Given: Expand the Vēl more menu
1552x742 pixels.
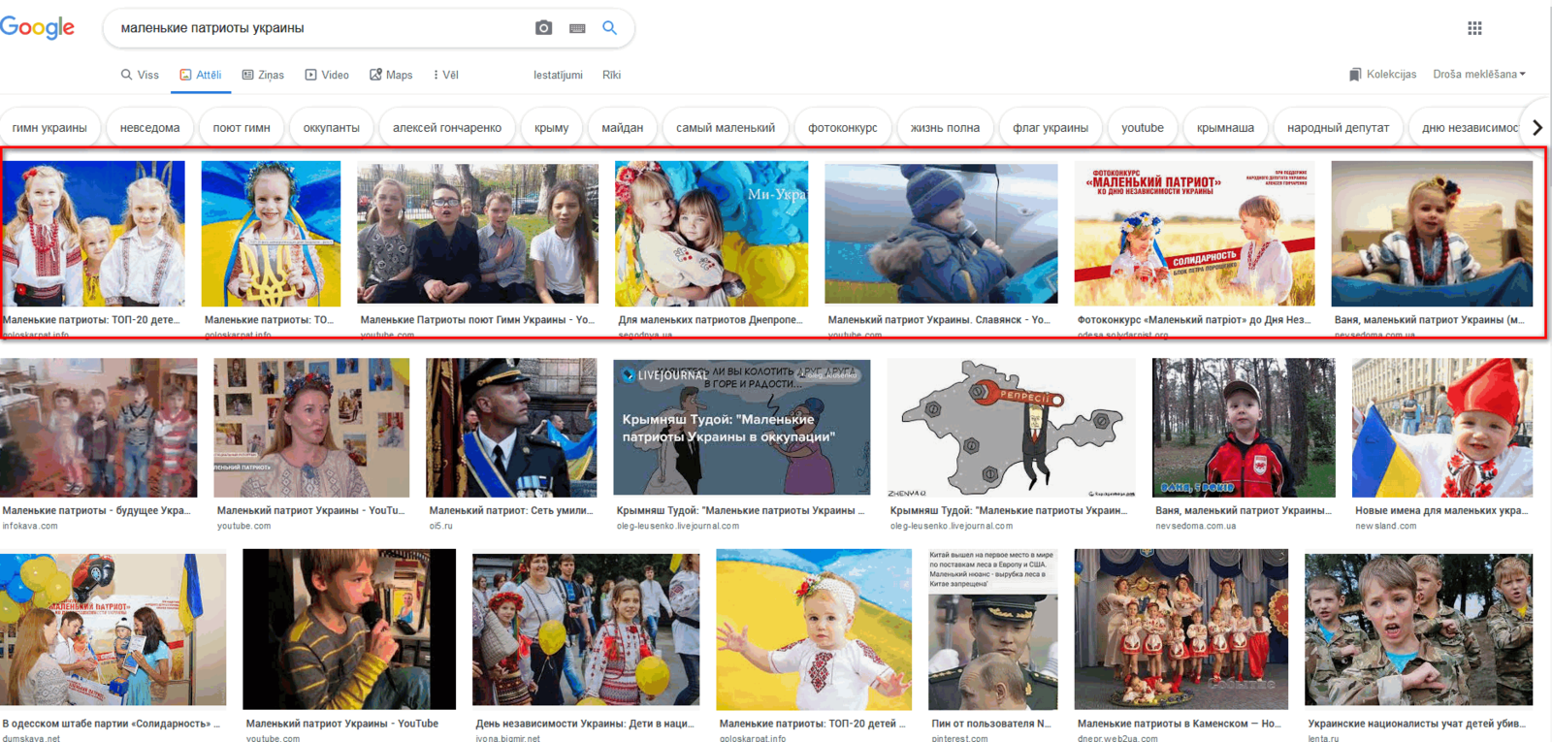Looking at the screenshot, I should (445, 75).
